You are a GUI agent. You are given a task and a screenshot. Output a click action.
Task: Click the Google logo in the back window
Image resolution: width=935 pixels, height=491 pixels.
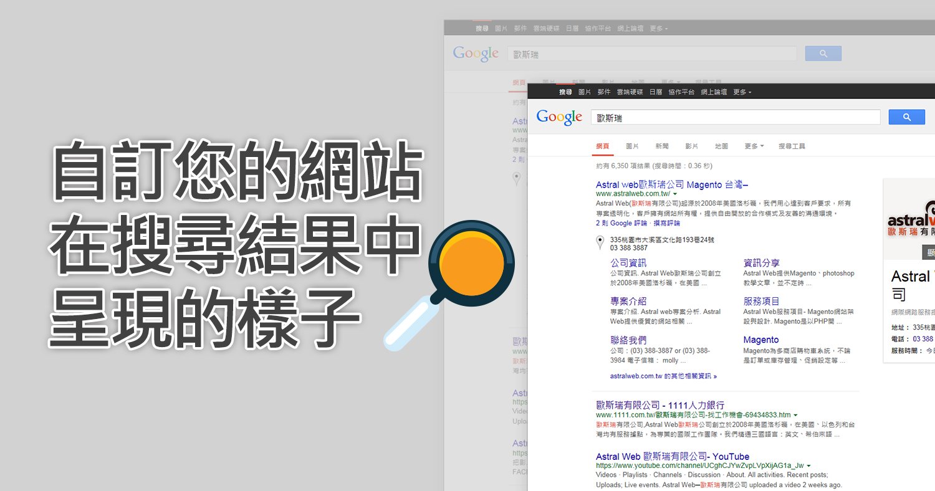476,54
